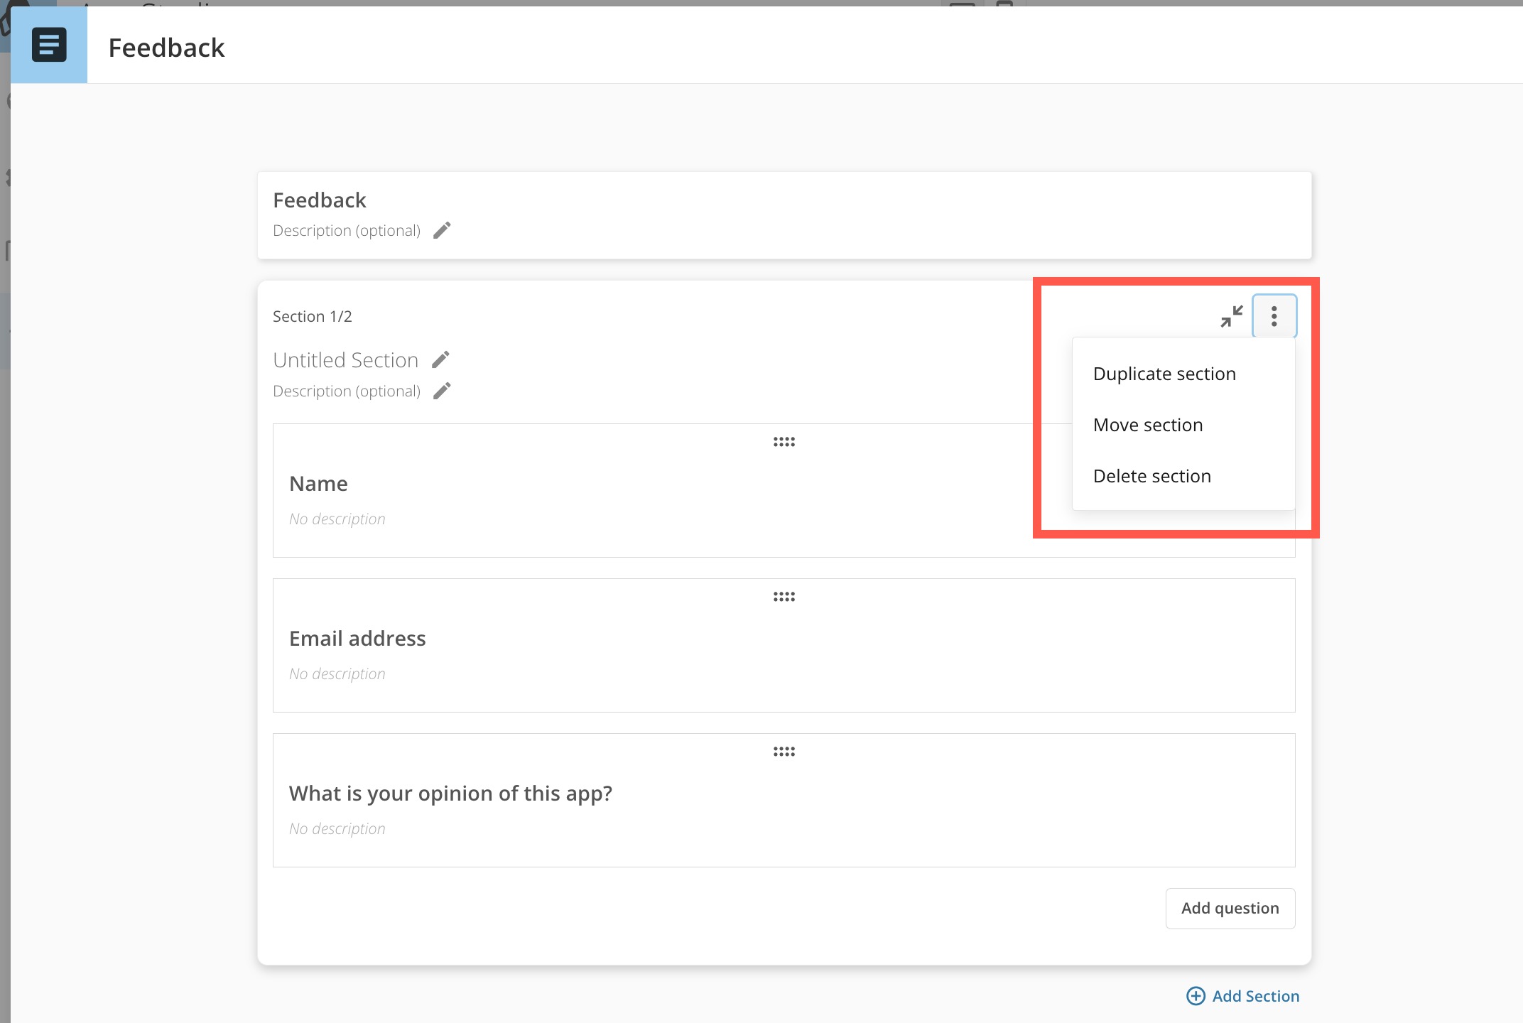
Task: Edit the Feedback form description pencil
Action: click(442, 230)
